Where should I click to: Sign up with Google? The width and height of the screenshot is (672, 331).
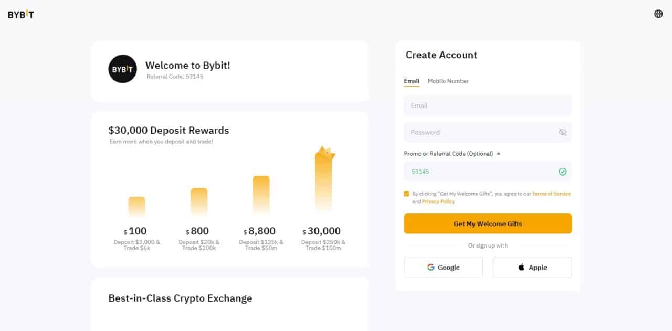click(443, 267)
